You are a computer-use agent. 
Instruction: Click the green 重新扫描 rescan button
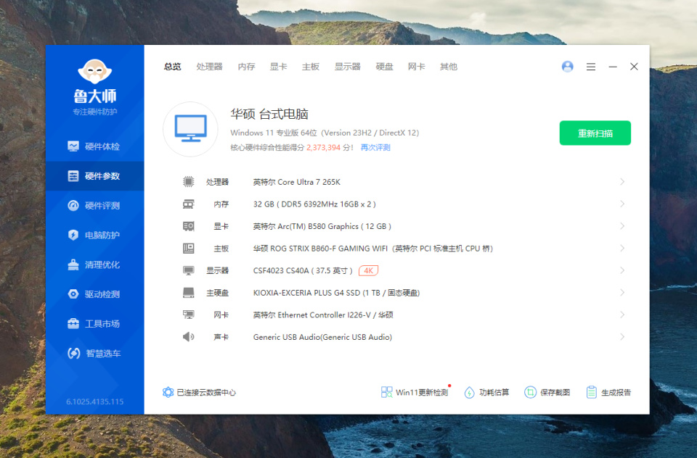click(595, 133)
